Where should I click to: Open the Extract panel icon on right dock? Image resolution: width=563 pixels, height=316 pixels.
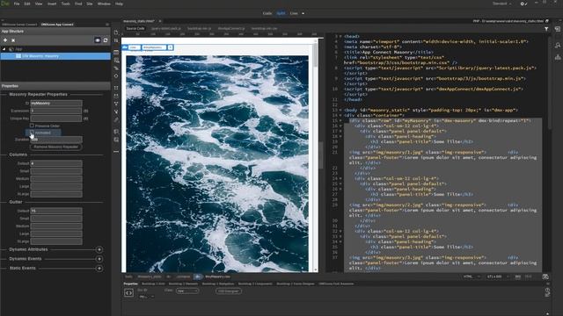(558, 29)
